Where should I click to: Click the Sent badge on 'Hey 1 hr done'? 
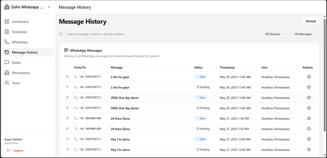click(201, 139)
